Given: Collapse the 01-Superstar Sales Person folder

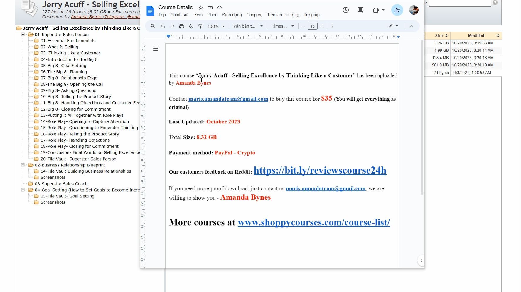Looking at the screenshot, I should [x=23, y=35].
